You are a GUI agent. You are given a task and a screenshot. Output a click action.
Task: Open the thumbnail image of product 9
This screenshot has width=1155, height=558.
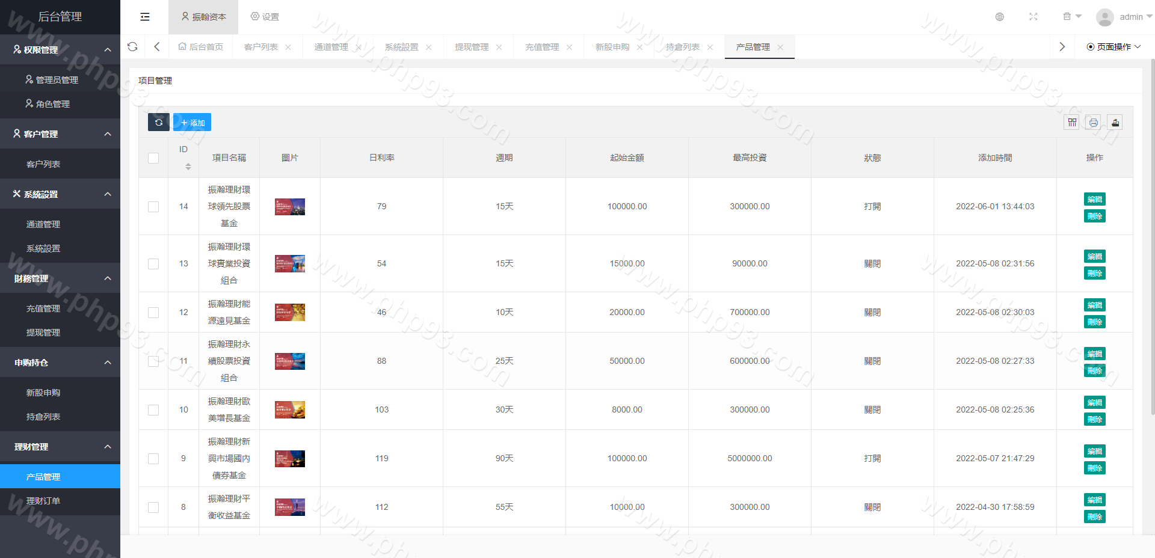(290, 459)
